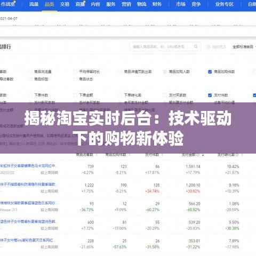
Task: Select the 7.89% conversion rate value
Action: 234,241
